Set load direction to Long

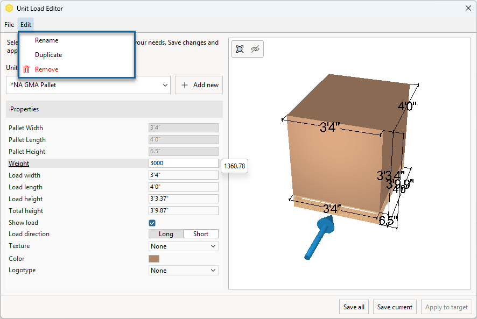pos(166,234)
